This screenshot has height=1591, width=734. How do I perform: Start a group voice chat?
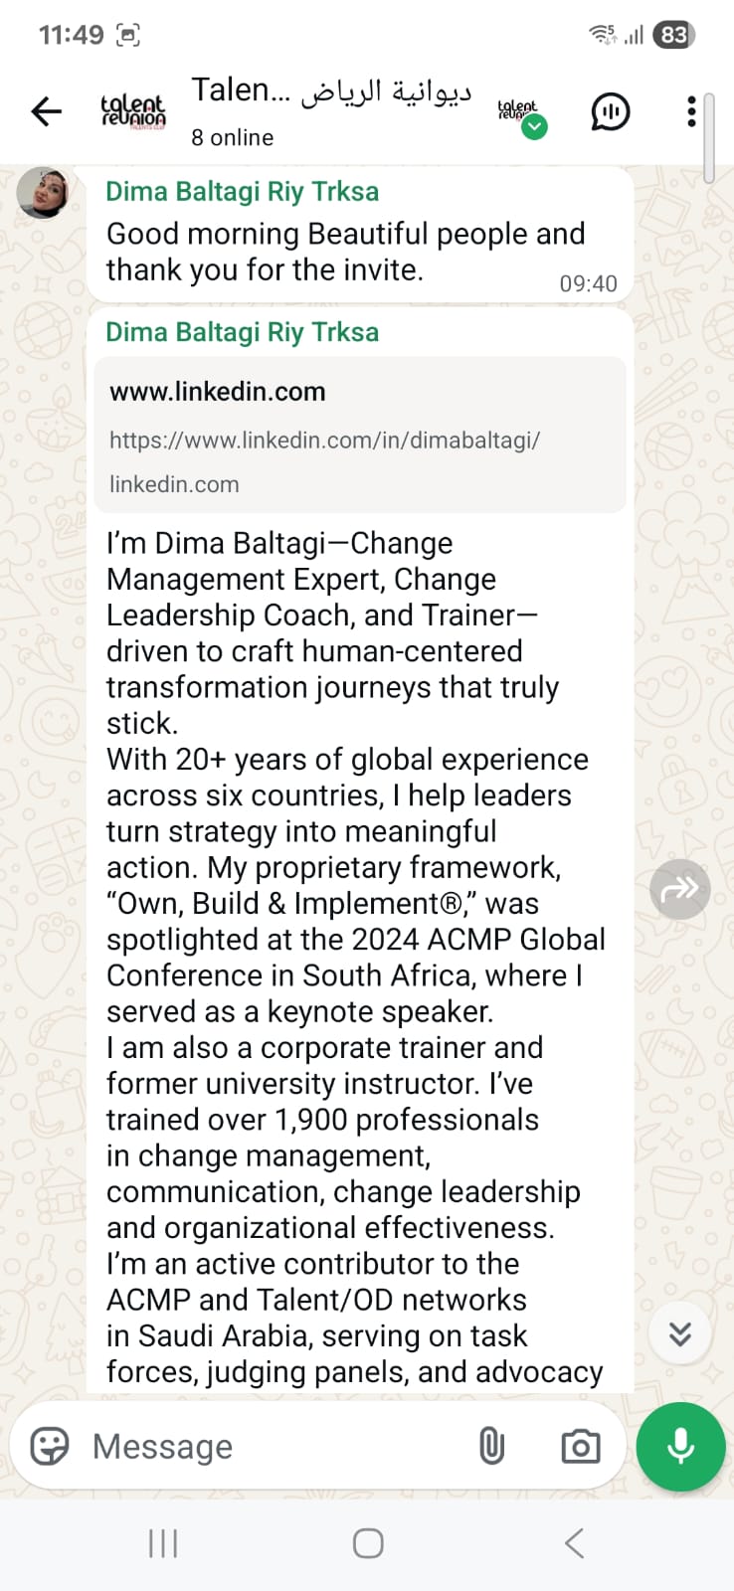pyautogui.click(x=610, y=111)
